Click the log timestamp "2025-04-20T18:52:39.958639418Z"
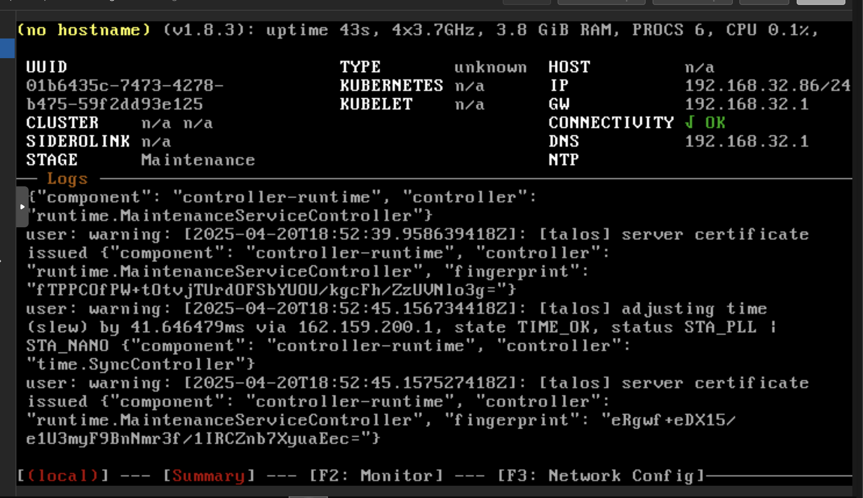 pos(350,234)
